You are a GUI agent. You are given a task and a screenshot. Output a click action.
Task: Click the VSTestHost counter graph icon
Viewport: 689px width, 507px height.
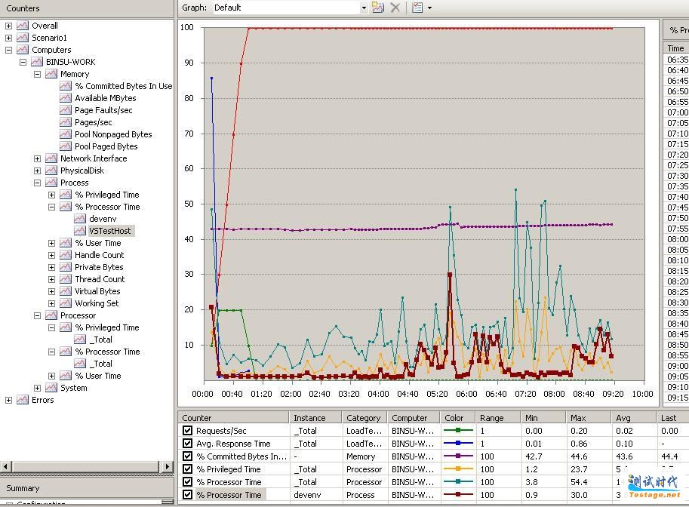coord(80,231)
